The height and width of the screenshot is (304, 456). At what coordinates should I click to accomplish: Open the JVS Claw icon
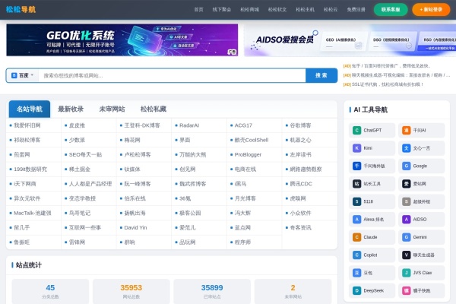click(407, 273)
